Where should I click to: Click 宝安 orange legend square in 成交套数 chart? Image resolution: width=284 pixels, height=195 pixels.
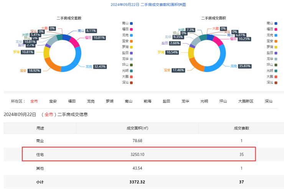click(x=131, y=41)
